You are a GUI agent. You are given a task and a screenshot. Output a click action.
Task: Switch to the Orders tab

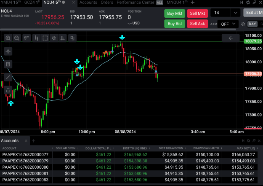point(107,3)
